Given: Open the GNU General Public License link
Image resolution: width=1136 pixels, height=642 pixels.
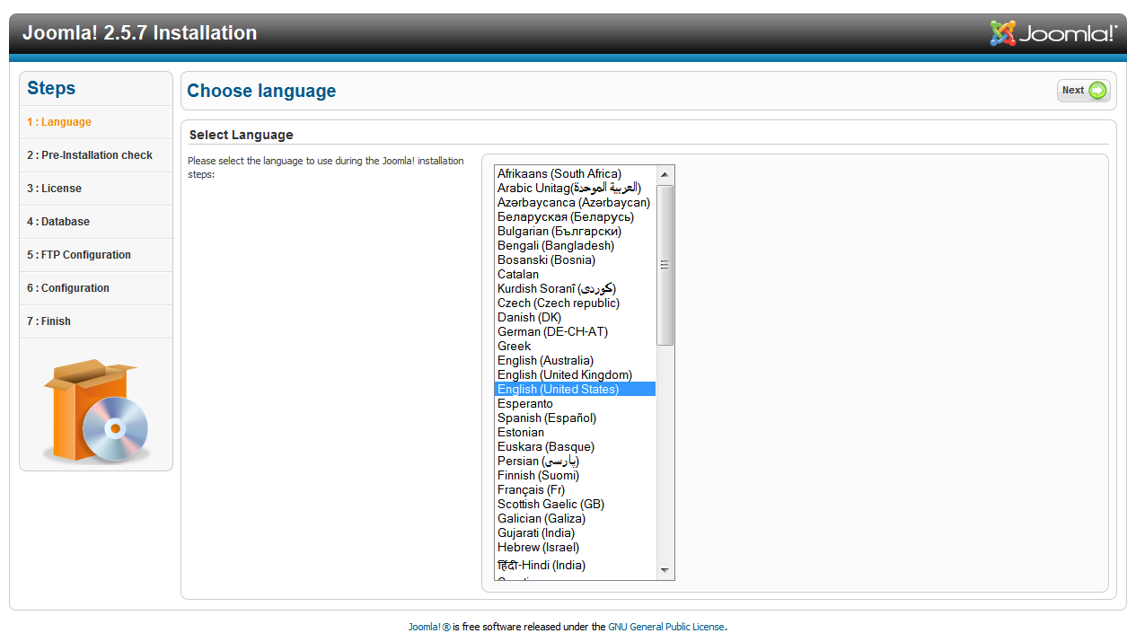Looking at the screenshot, I should click(x=666, y=627).
